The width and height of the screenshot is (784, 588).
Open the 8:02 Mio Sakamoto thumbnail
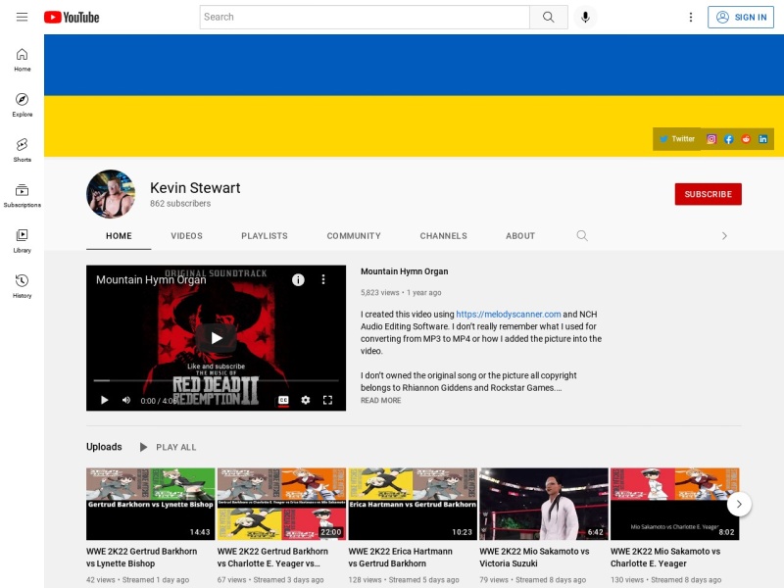[674, 504]
